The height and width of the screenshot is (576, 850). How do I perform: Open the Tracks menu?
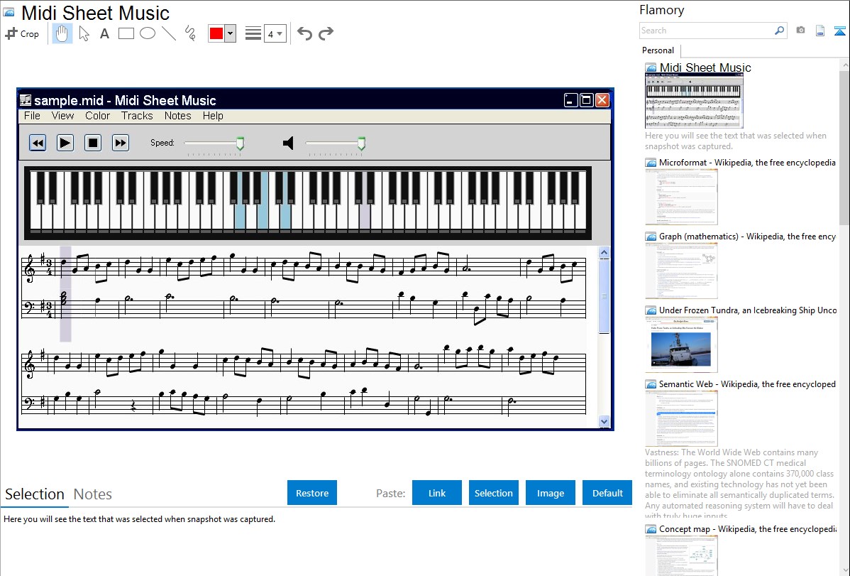137,116
